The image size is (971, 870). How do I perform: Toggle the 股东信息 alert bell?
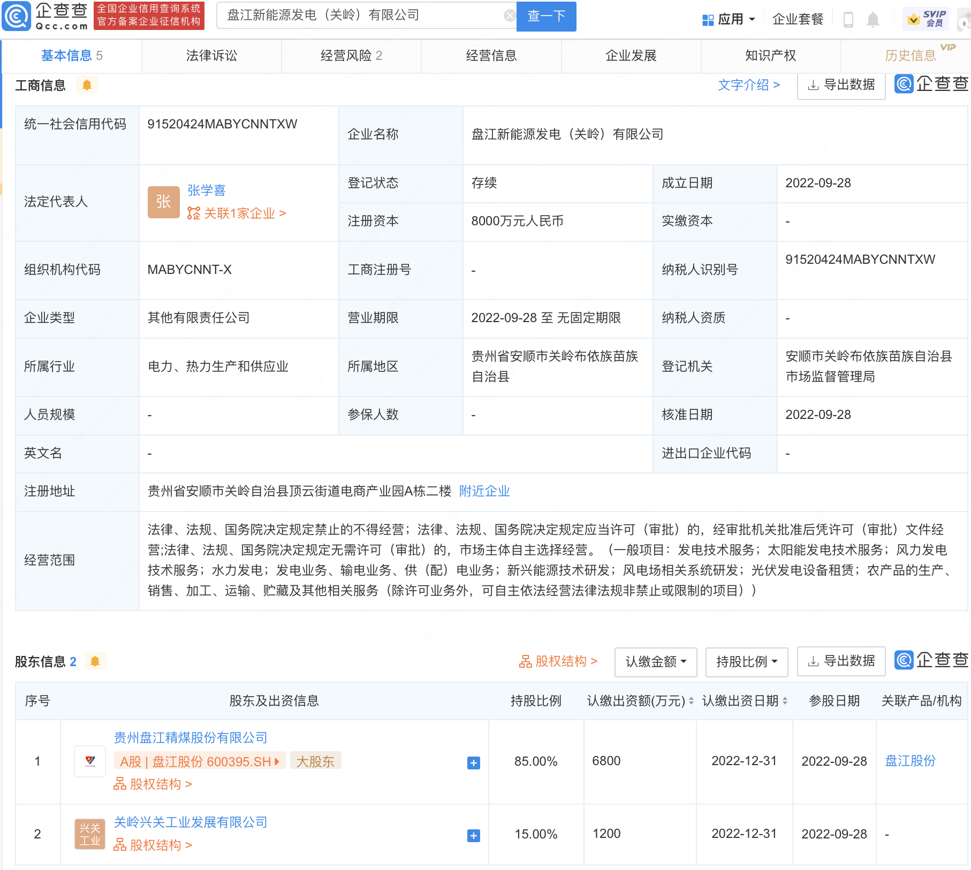[x=96, y=661]
